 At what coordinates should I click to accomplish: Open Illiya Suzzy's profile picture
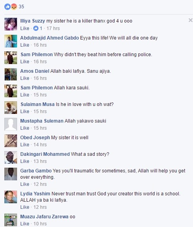pyautogui.click(x=11, y=24)
